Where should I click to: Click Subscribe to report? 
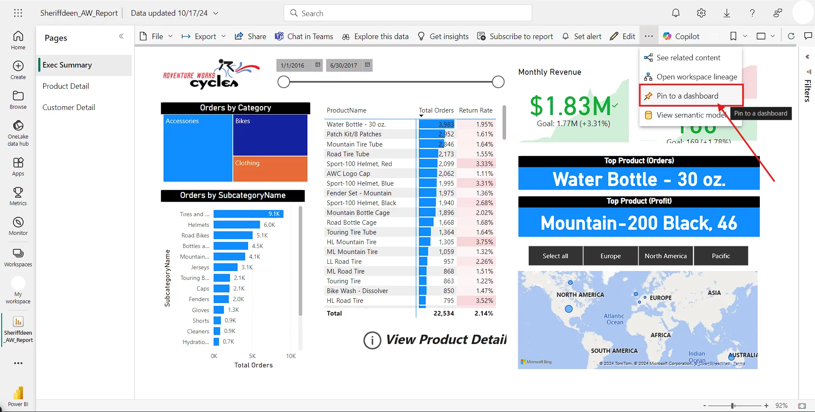point(515,36)
